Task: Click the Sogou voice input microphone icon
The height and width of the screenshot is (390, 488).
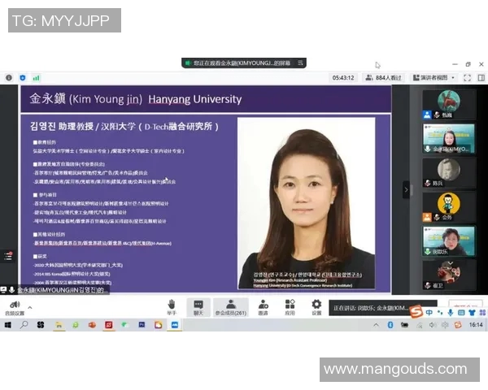Action: tap(450, 313)
